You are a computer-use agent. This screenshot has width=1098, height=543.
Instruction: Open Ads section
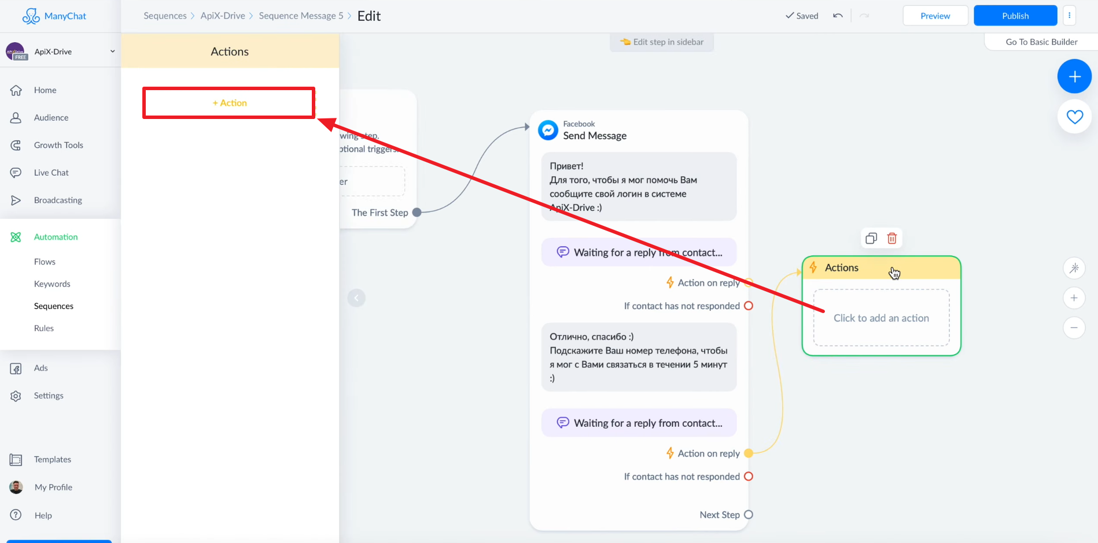(x=40, y=368)
